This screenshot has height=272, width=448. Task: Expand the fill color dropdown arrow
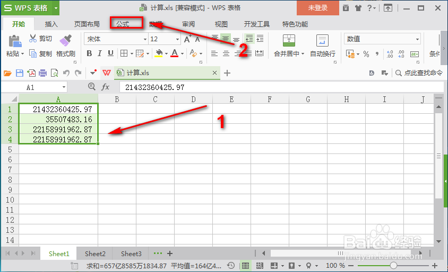166,53
